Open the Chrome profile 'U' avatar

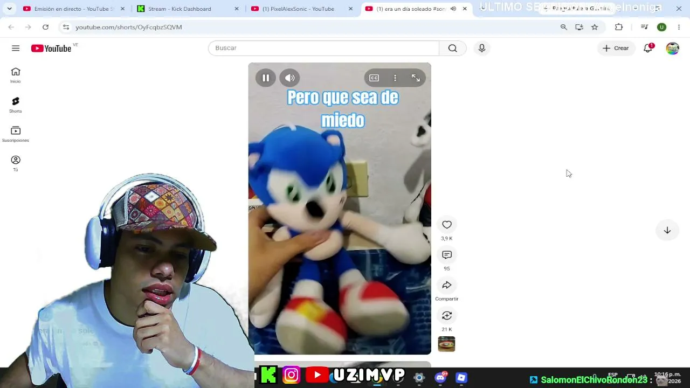pyautogui.click(x=661, y=27)
